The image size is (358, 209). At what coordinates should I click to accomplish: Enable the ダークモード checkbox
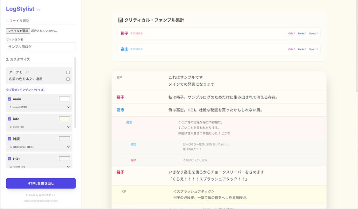[68, 72]
